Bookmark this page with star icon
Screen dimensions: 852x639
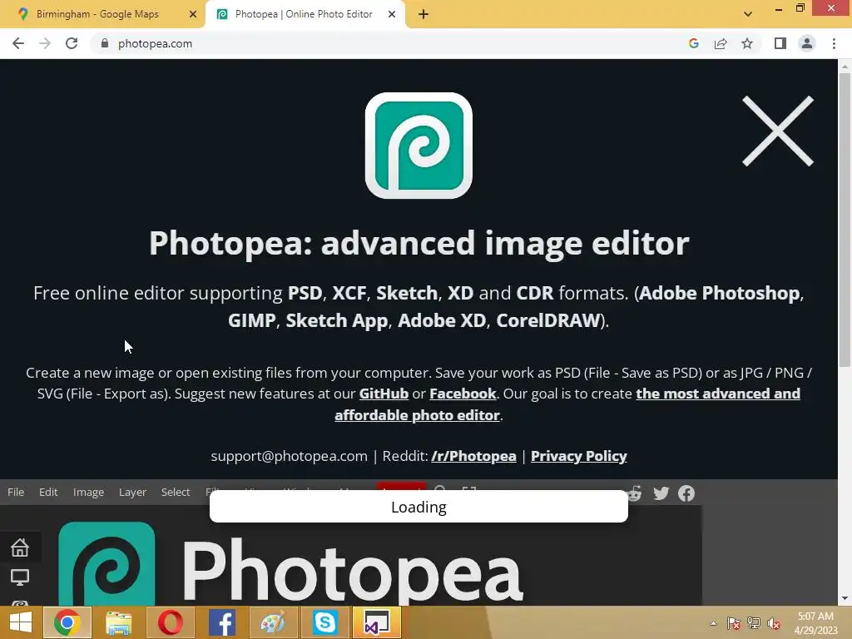[747, 43]
